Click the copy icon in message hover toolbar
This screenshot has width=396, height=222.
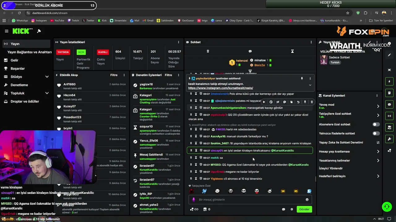[x=291, y=102]
